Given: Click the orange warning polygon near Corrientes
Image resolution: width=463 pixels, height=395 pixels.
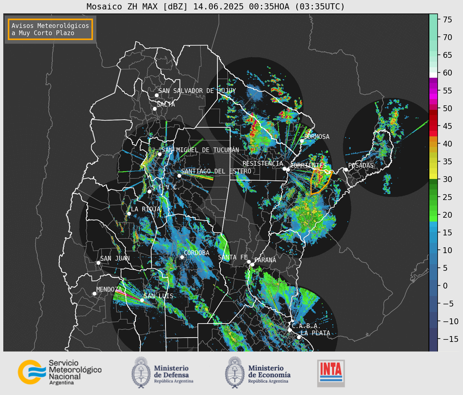Looking at the screenshot, I should click(320, 182).
